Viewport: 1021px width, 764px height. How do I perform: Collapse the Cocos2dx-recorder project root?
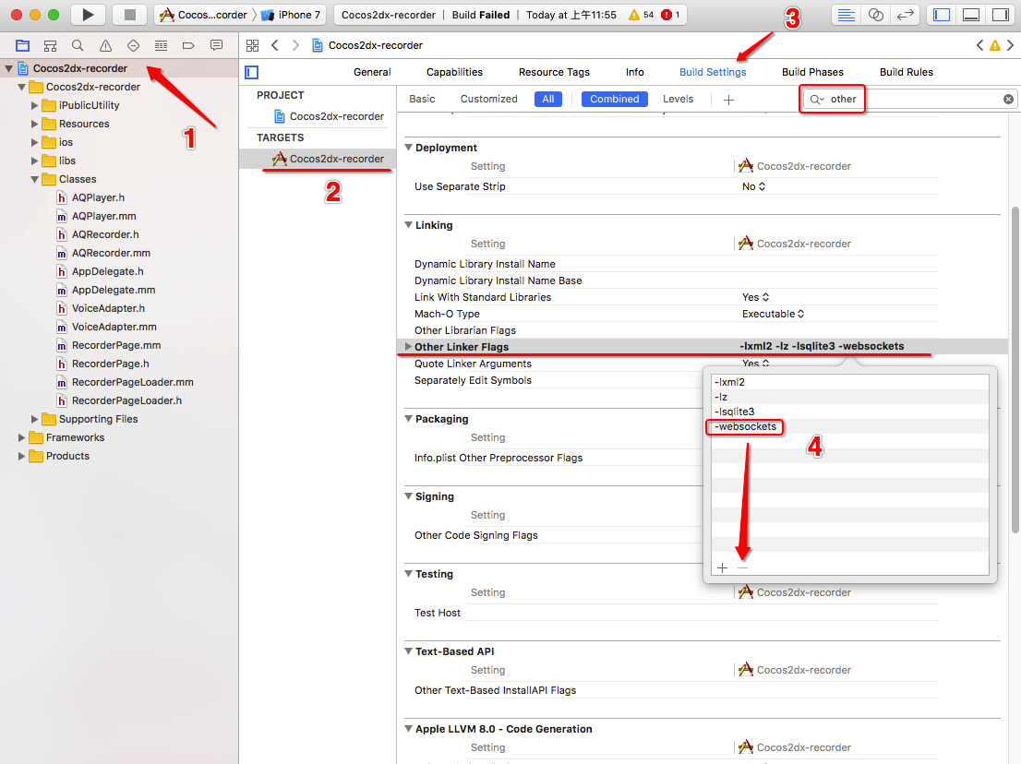(9, 68)
